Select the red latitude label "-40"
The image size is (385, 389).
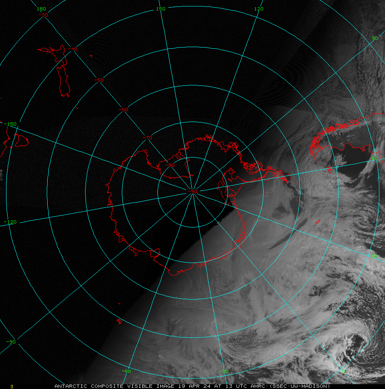click(73, 49)
